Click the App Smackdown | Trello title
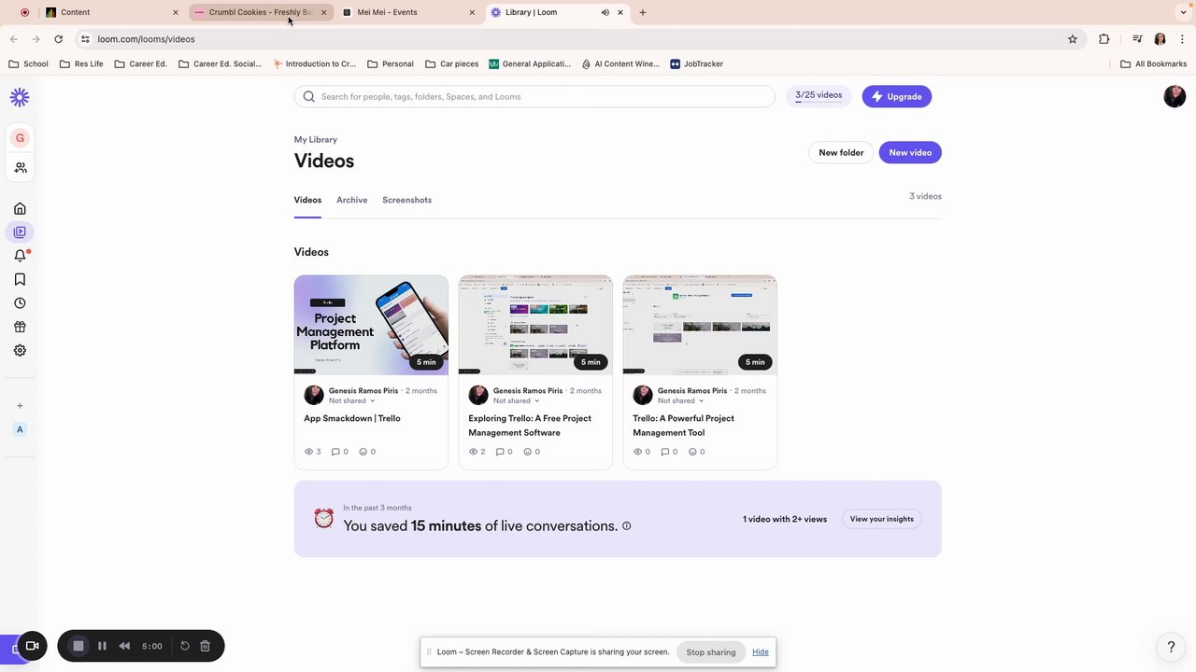This screenshot has height=672, width=1196. coord(352,418)
